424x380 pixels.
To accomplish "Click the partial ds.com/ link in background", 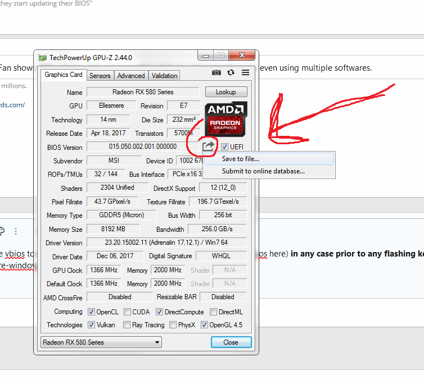I will (x=12, y=105).
